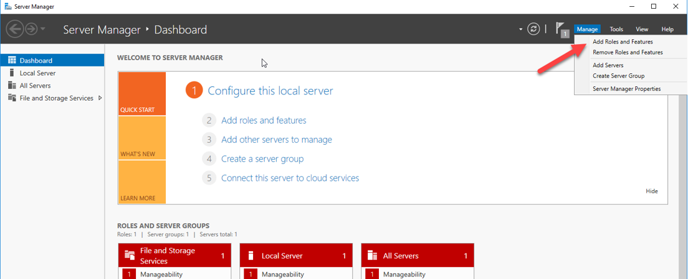Click Connect this server to cloud services
This screenshot has height=279, width=688.
[290, 178]
